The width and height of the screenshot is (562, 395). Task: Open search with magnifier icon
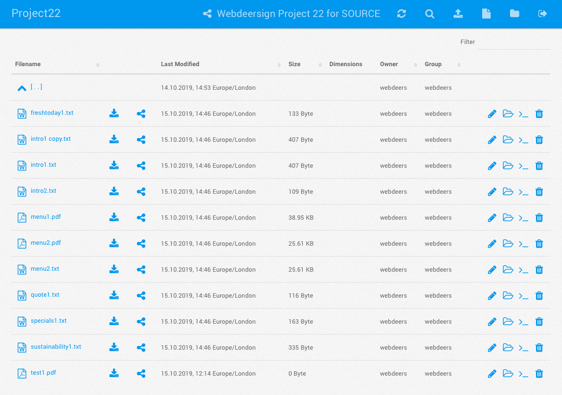click(429, 14)
